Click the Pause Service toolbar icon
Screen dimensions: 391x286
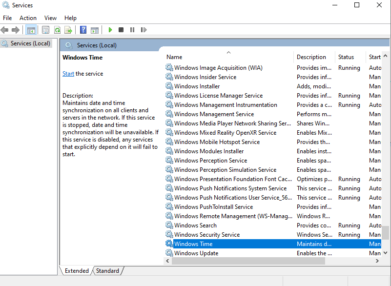click(132, 30)
